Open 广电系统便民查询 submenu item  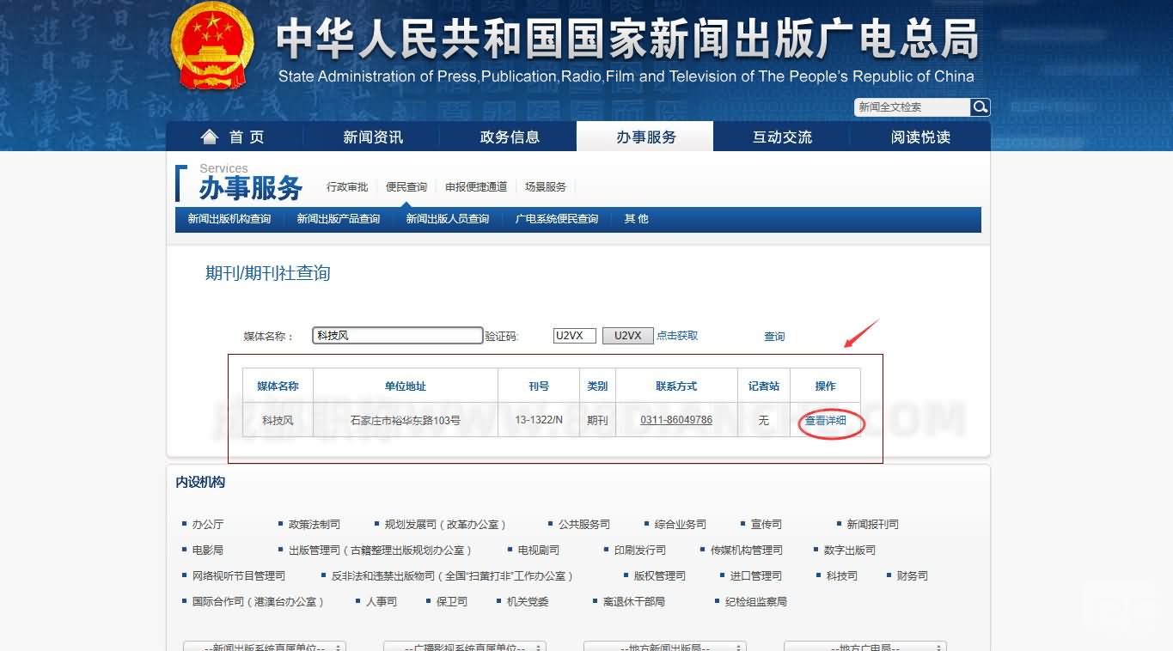pyautogui.click(x=556, y=219)
